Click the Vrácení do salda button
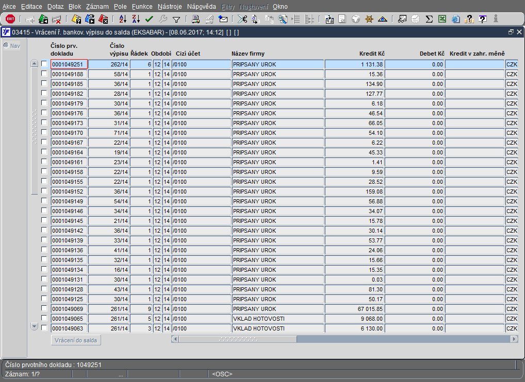The image size is (525, 382). pyautogui.click(x=76, y=340)
